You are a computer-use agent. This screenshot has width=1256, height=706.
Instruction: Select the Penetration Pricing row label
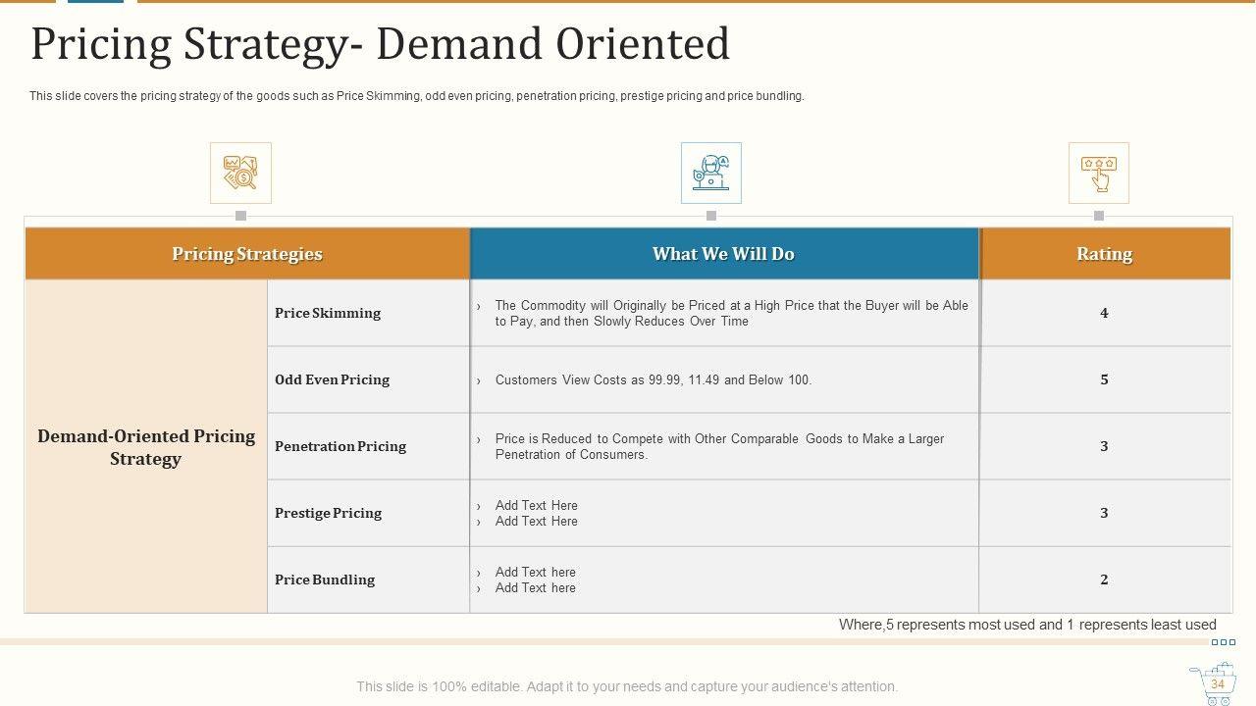(340, 446)
